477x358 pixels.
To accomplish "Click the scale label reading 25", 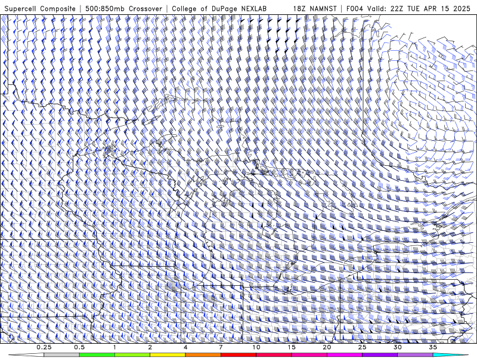I will pos(362,347).
